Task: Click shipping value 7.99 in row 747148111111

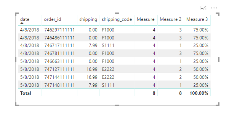Action: [93, 85]
